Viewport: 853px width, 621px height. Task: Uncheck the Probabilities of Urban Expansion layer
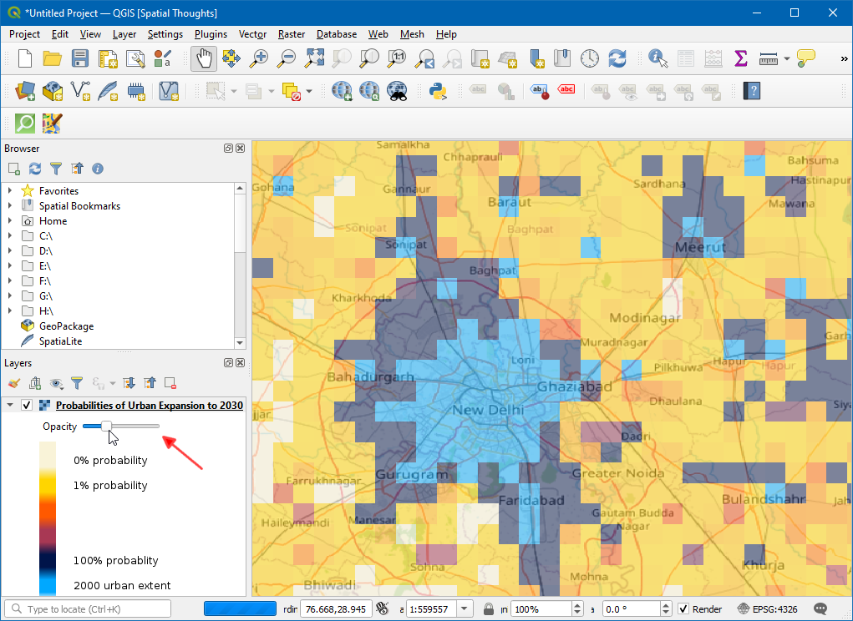tap(27, 406)
